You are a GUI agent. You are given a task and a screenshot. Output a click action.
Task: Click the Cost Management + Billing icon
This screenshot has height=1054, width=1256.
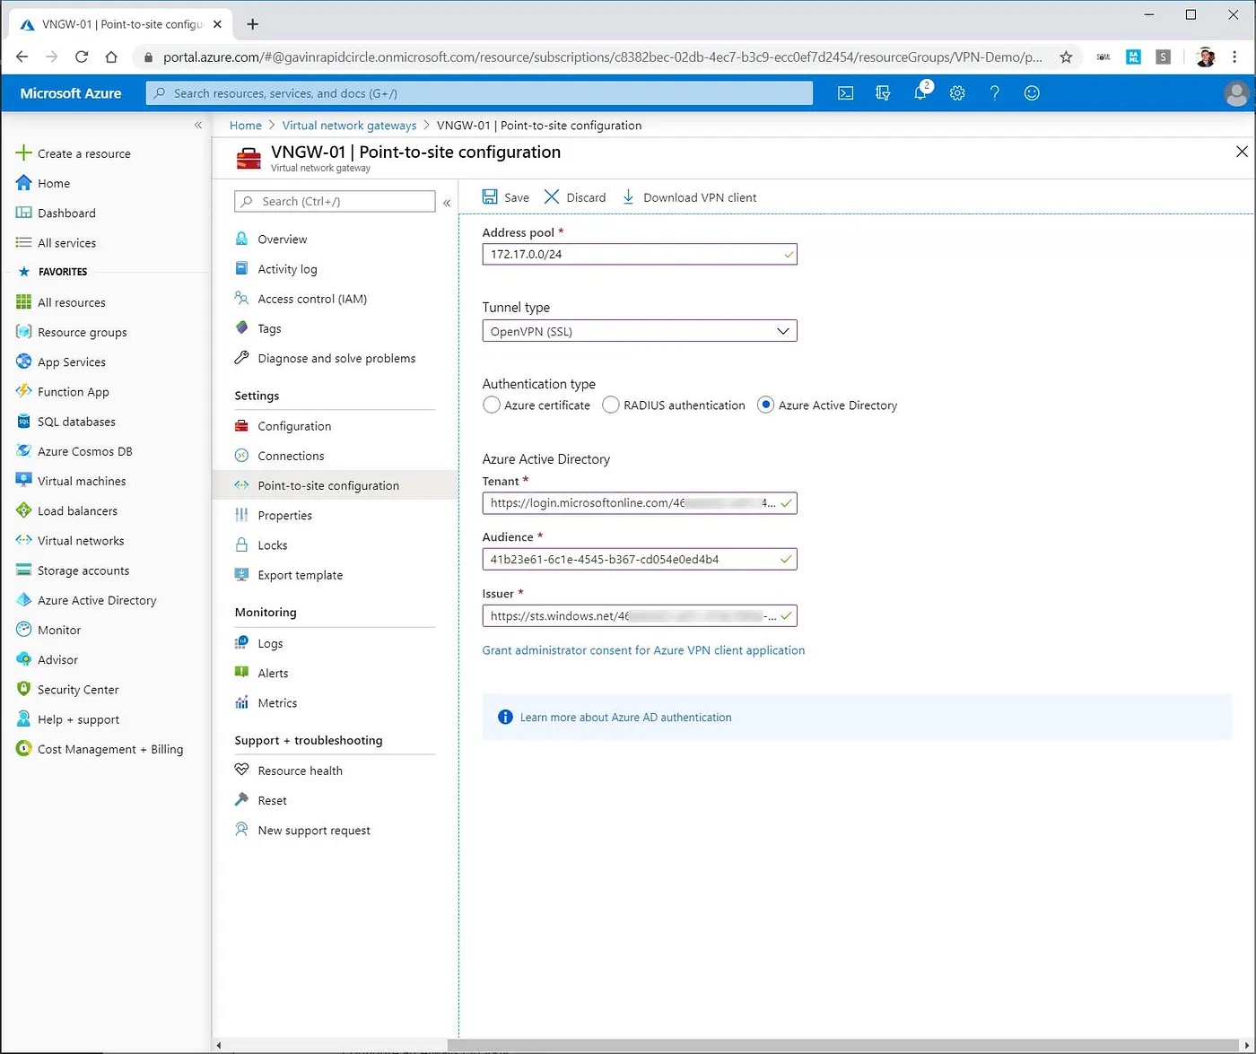coord(24,749)
